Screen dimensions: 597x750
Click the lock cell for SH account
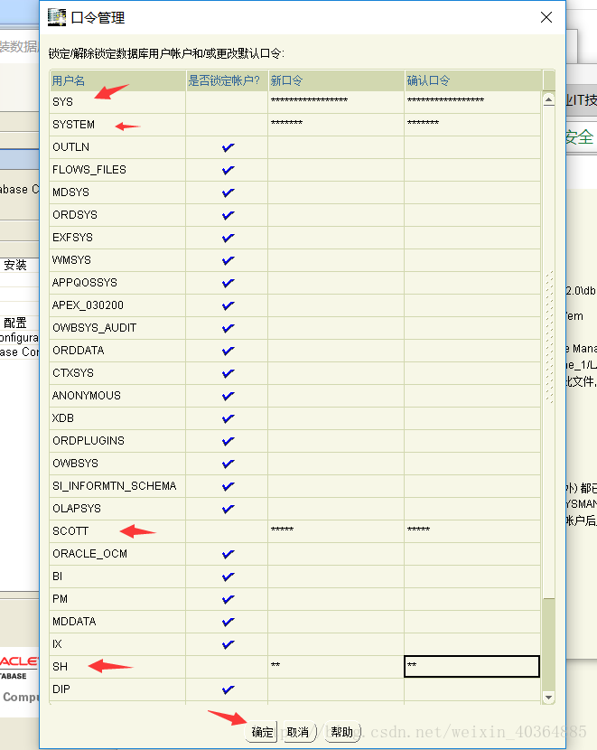point(227,667)
